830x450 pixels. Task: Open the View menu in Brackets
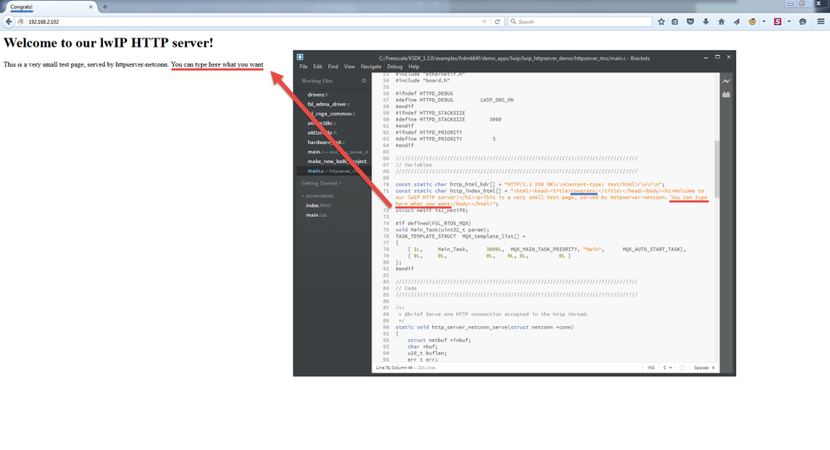(x=349, y=67)
